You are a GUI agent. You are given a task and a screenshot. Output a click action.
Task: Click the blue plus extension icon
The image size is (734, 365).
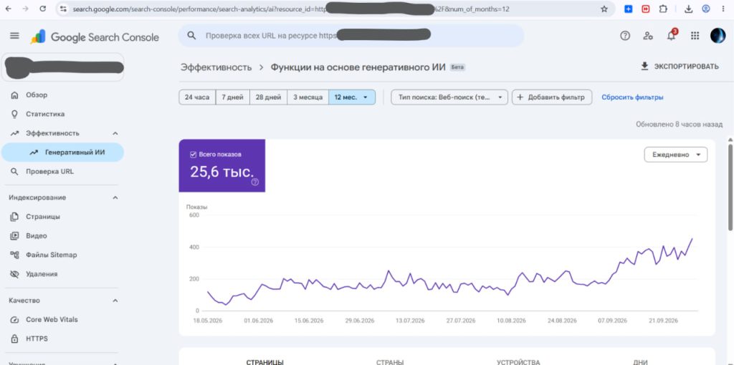(x=628, y=9)
